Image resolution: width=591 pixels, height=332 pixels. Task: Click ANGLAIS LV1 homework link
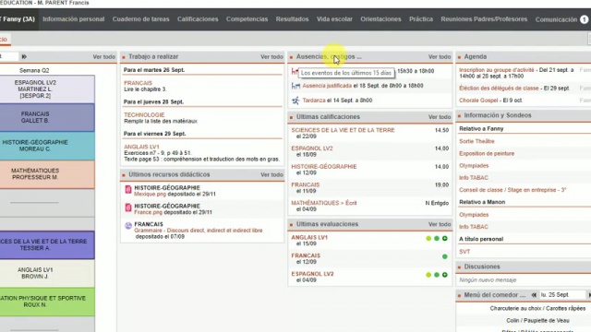pyautogui.click(x=141, y=147)
